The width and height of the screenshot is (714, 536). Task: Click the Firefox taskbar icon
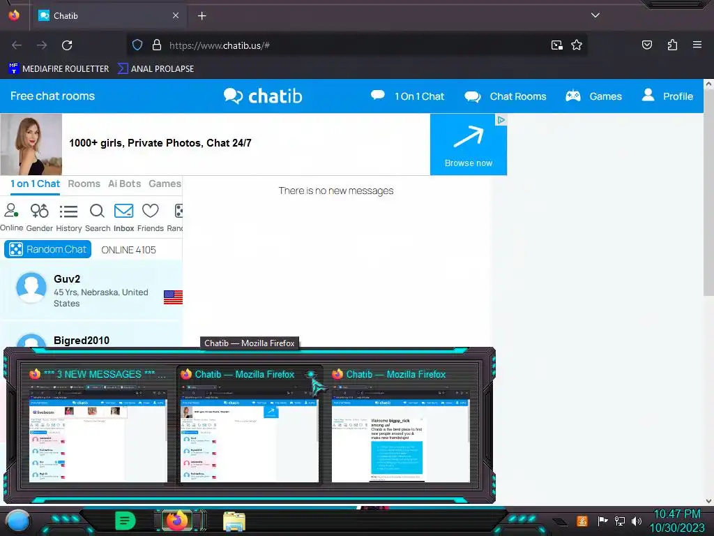tap(178, 520)
